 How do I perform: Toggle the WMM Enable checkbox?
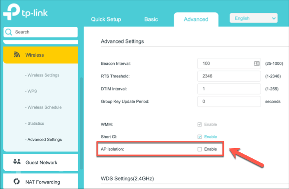click(x=199, y=124)
